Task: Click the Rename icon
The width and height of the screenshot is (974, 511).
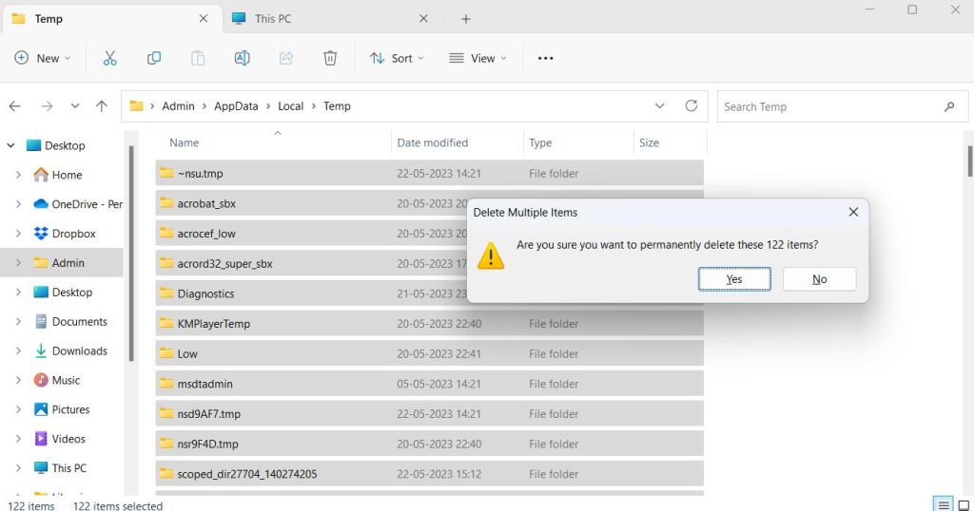Action: click(x=243, y=58)
